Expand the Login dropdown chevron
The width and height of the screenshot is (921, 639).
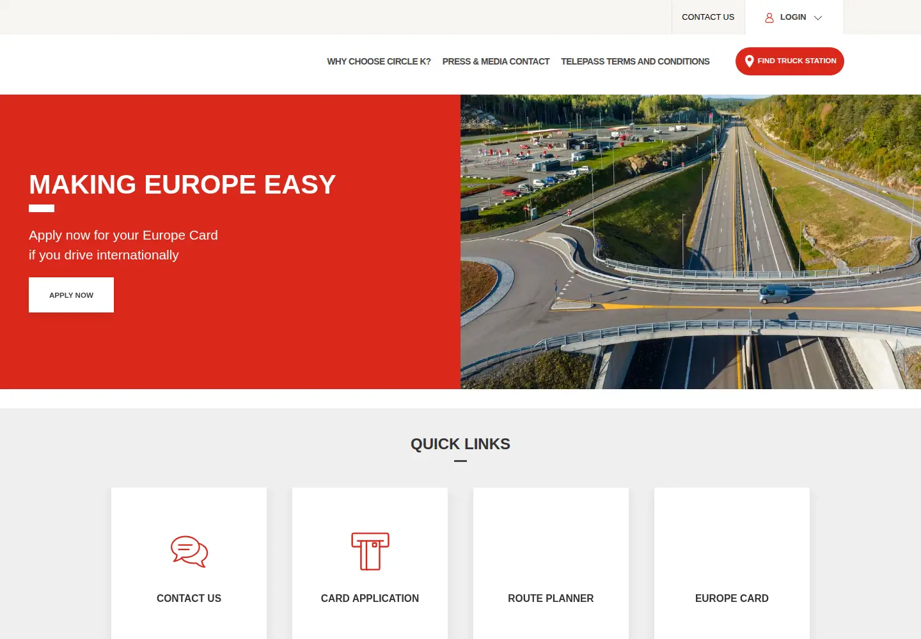tap(818, 18)
